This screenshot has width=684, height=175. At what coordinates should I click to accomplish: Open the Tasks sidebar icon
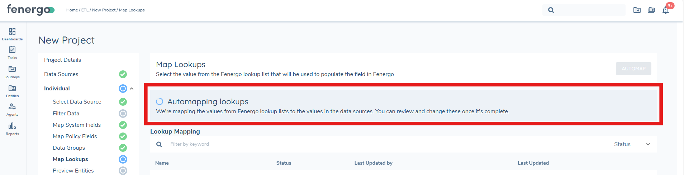tap(12, 52)
